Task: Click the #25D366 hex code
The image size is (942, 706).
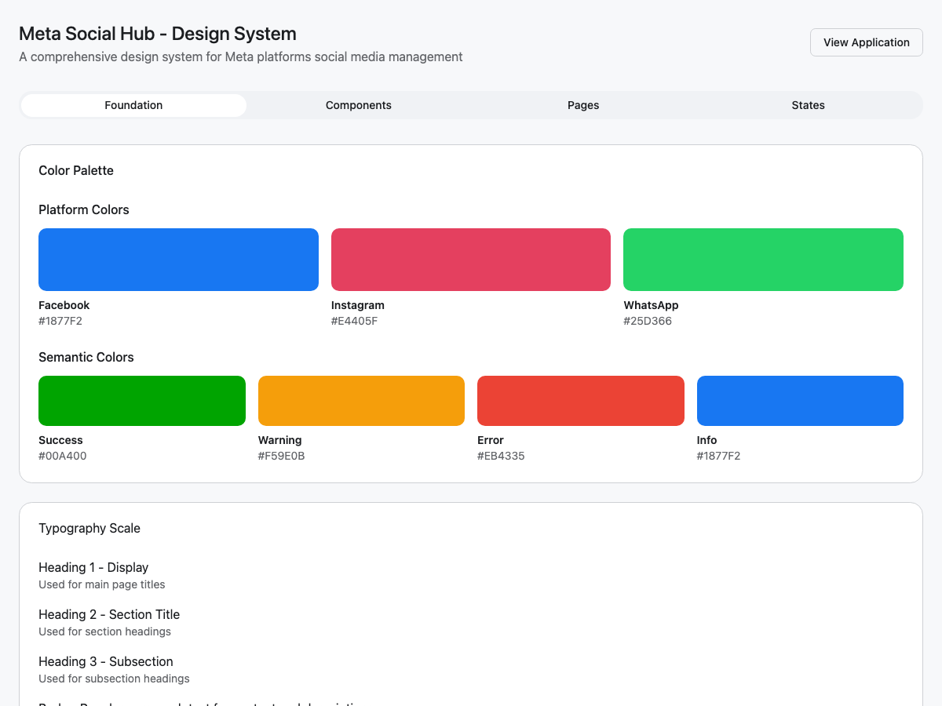Action: coord(648,321)
